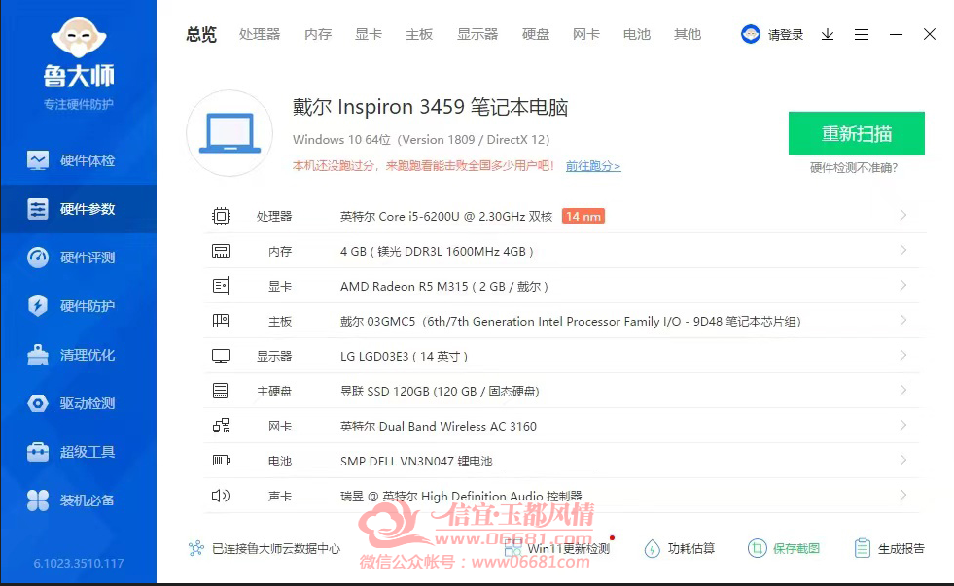Open 功耗估算 power estimate tool
The width and height of the screenshot is (954, 586).
(x=680, y=548)
